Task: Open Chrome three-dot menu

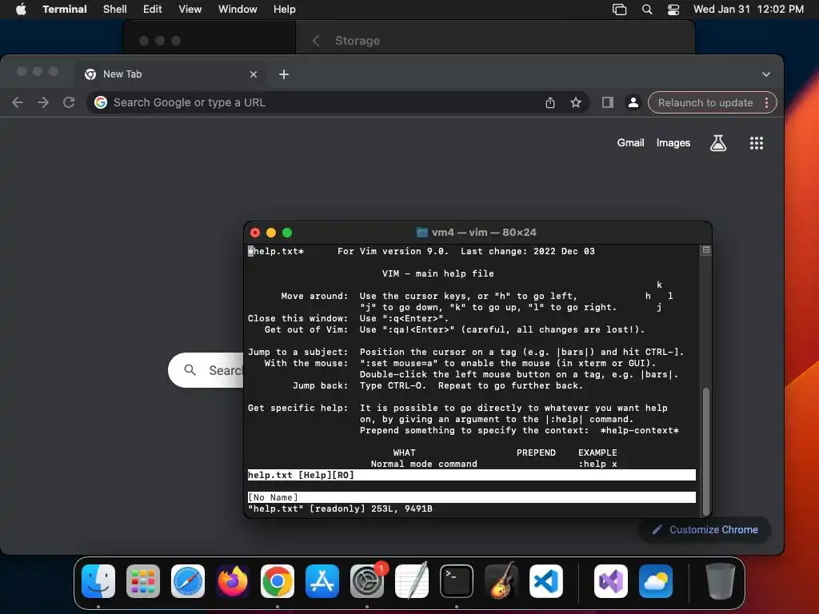Action: pyautogui.click(x=766, y=102)
